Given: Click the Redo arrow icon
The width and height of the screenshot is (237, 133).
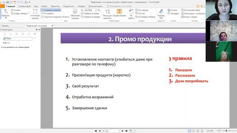Looking at the screenshot, I should [x=22, y=2].
